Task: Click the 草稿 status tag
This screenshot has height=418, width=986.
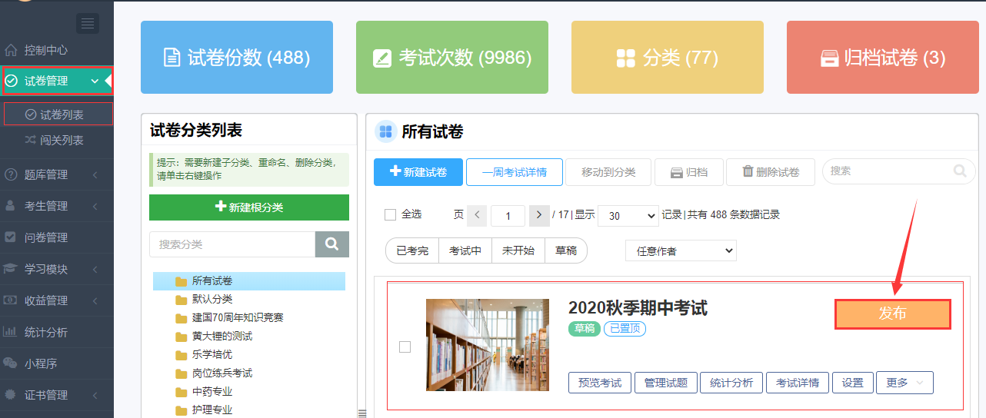Action: 585,329
